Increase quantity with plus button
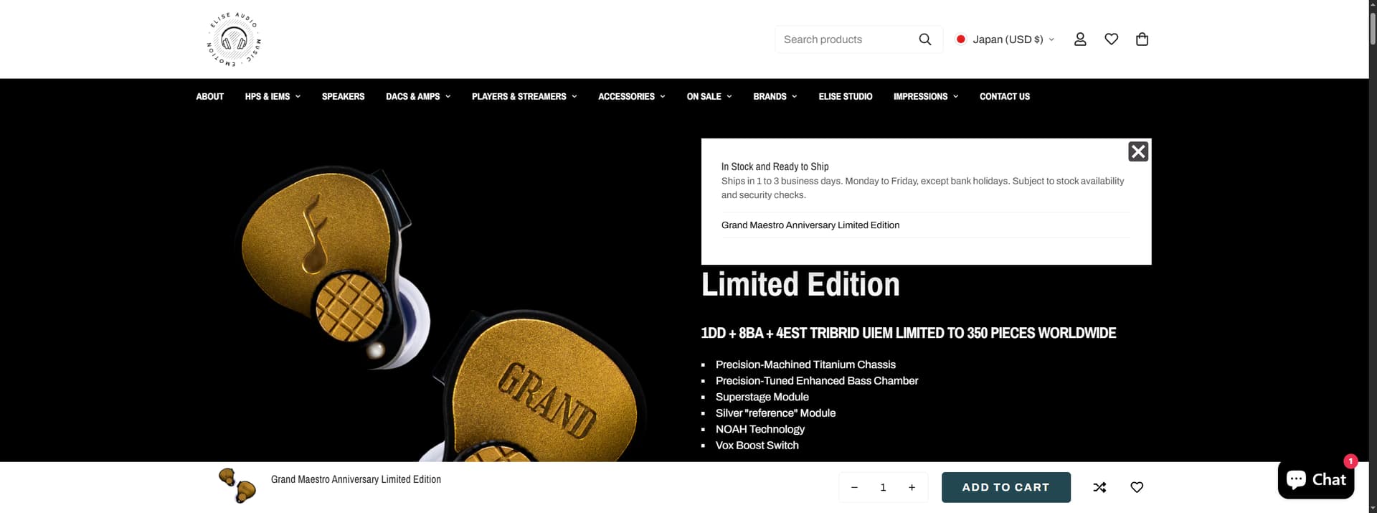Image resolution: width=1377 pixels, height=513 pixels. coord(912,487)
